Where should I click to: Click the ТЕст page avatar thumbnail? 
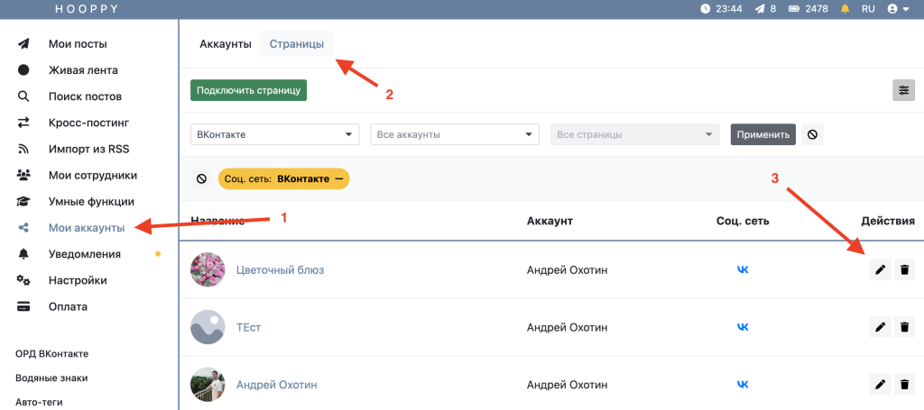click(x=208, y=327)
